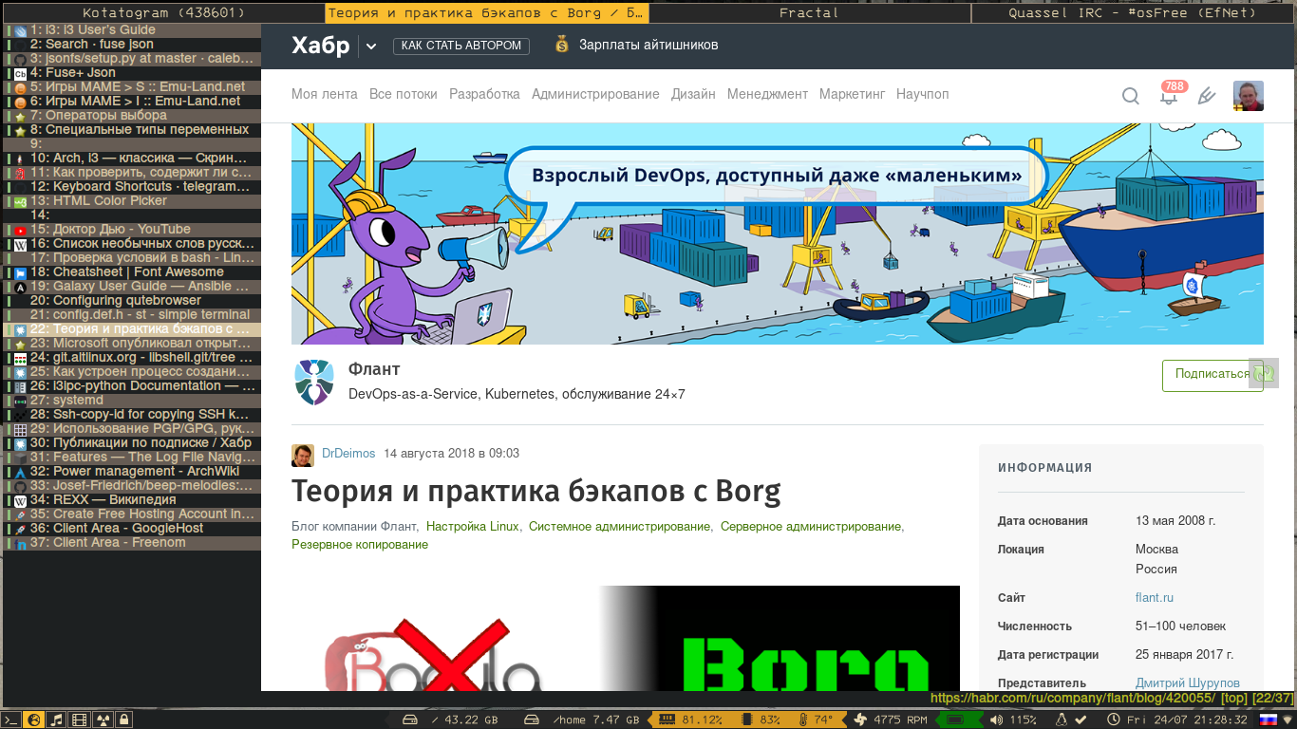Go to Моя лента section

(x=325, y=94)
